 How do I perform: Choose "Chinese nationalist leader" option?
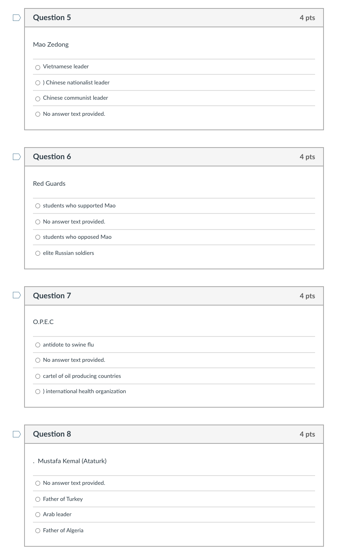coord(38,83)
